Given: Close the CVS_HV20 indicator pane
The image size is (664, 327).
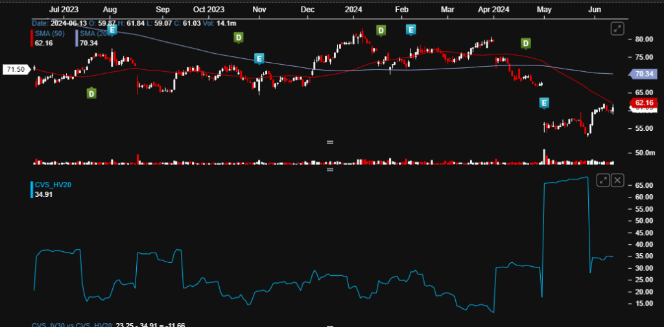Looking at the screenshot, I should [x=618, y=180].
